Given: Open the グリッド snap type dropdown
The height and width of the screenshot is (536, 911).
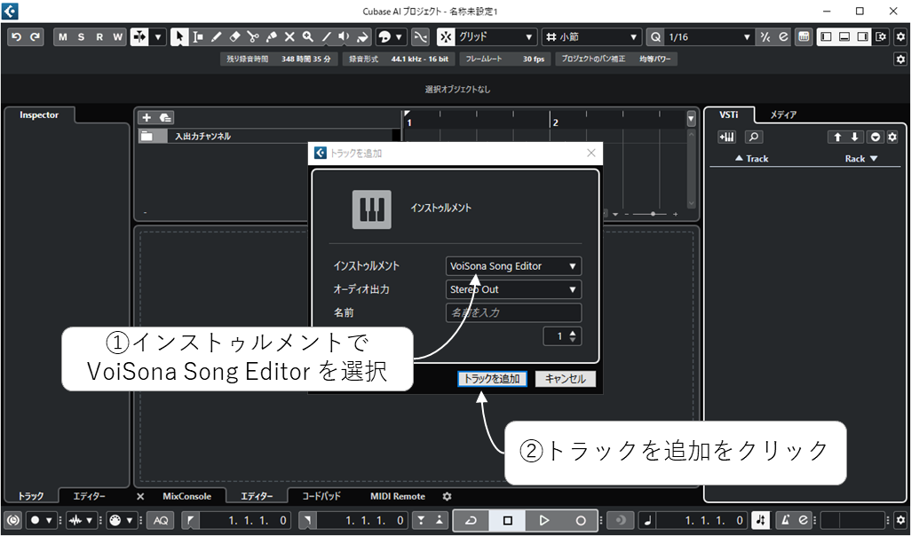Looking at the screenshot, I should 495,37.
